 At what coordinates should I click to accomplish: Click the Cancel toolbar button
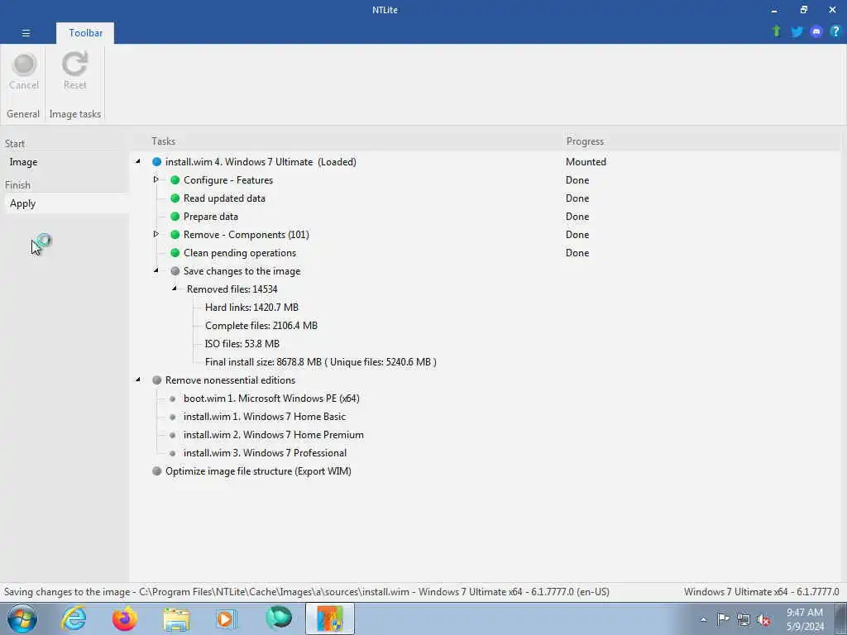pyautogui.click(x=24, y=71)
